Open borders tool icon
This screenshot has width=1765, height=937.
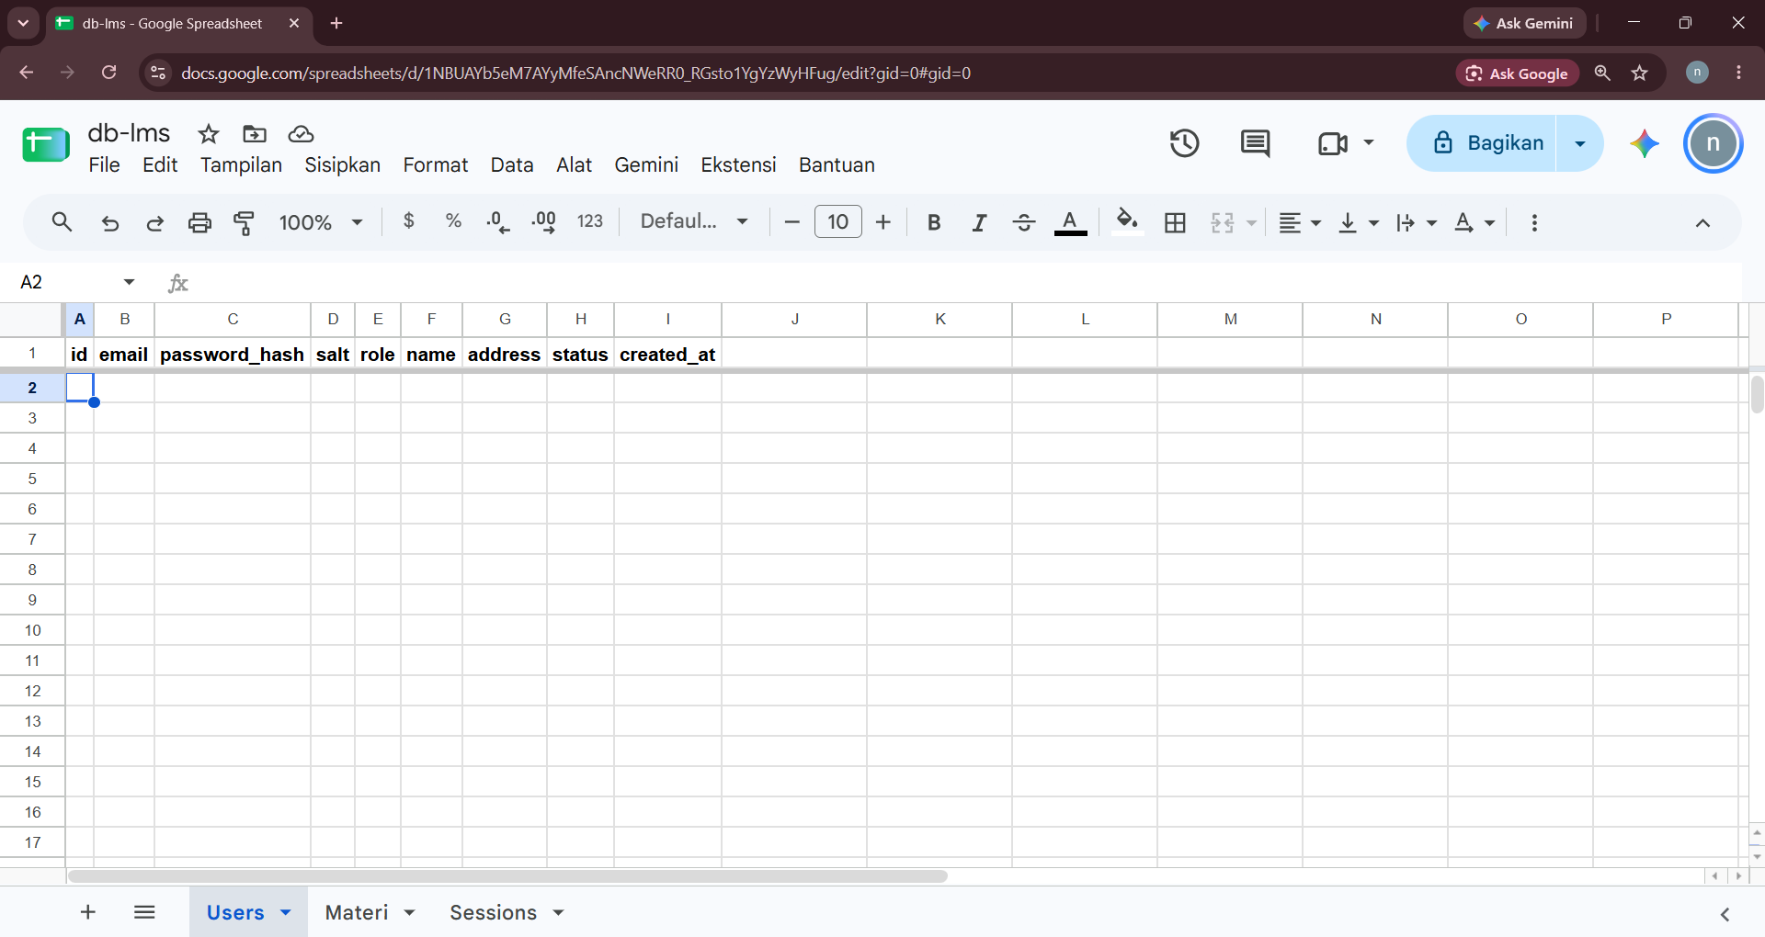(x=1175, y=222)
